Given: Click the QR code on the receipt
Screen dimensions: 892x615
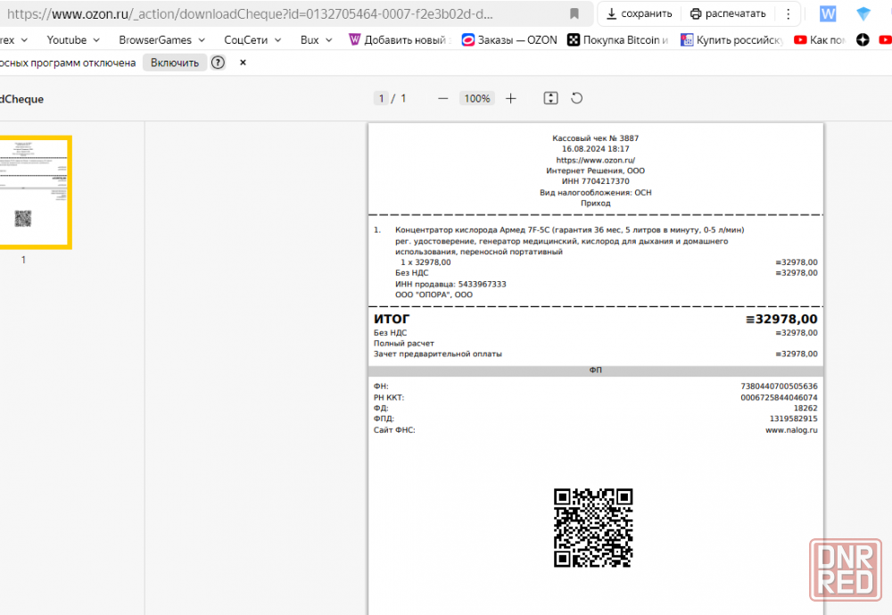Looking at the screenshot, I should [x=593, y=528].
